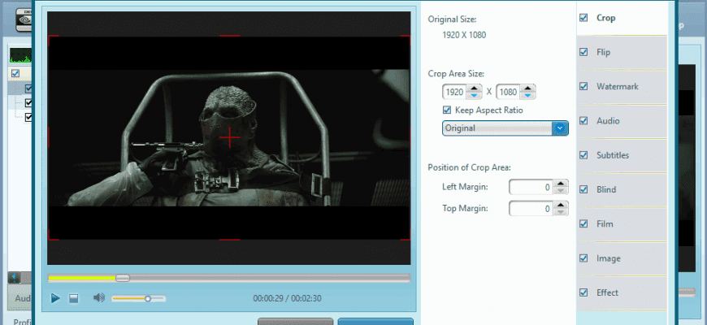Decrease crop width with the down arrow
The image size is (707, 325).
474,96
